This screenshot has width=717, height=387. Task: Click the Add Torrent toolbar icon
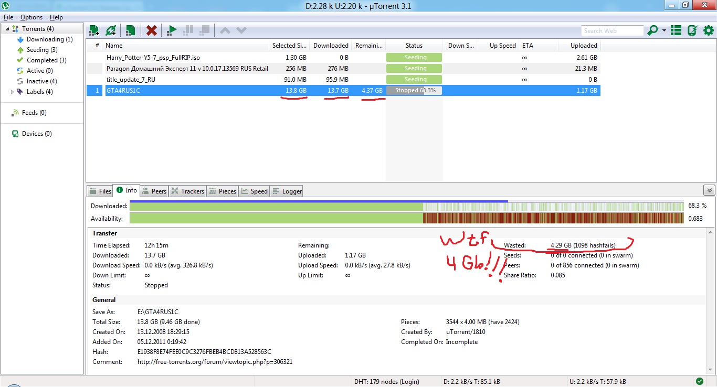pyautogui.click(x=94, y=30)
